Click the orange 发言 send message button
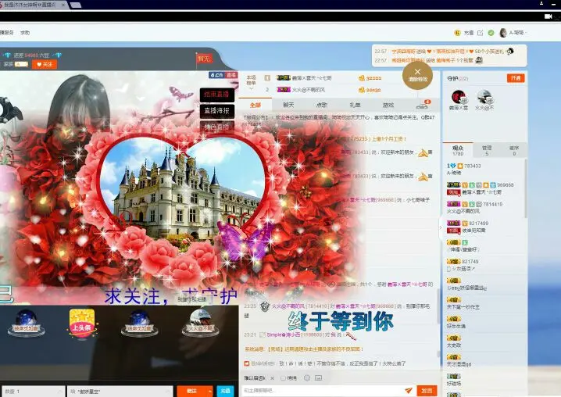Viewport: 561px width, 397px height. click(427, 390)
